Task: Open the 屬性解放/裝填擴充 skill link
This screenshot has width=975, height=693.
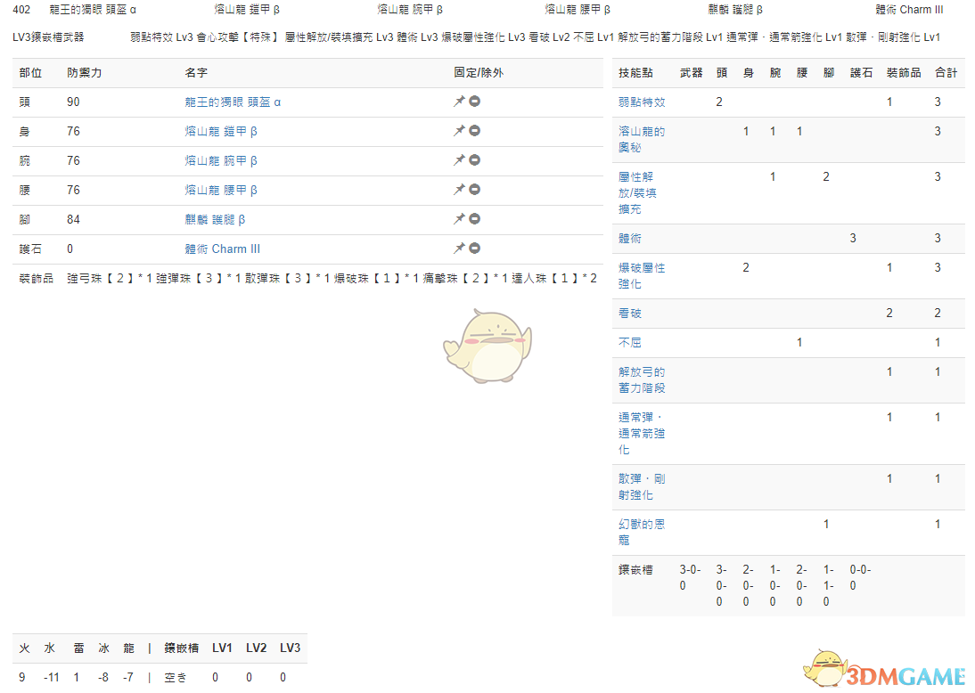Action: (x=637, y=192)
